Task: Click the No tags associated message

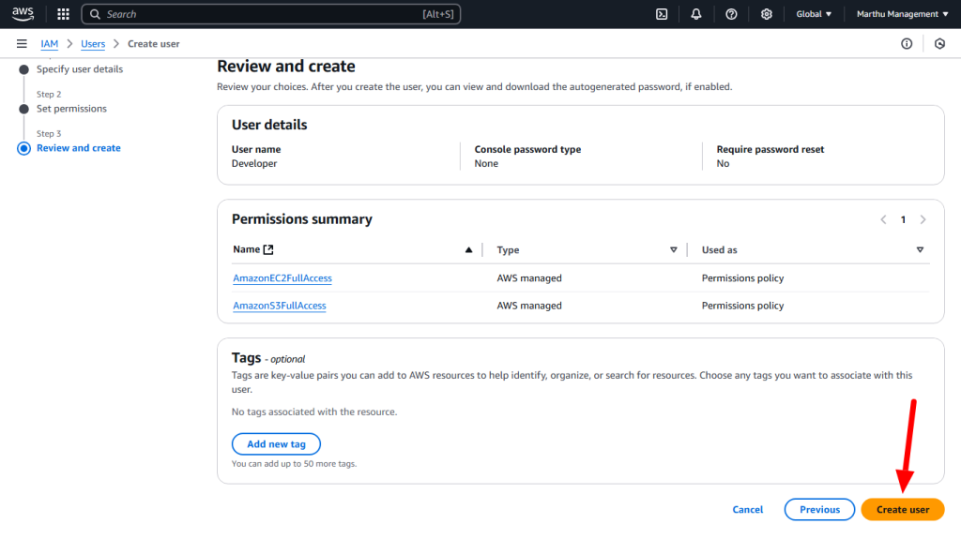Action: coord(314,412)
